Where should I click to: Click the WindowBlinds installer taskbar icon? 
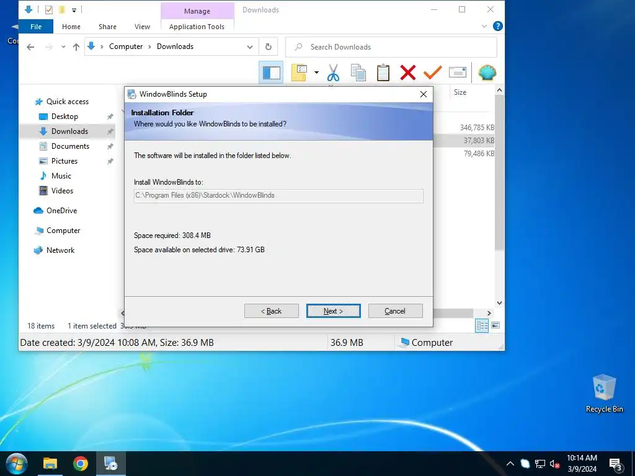110,464
